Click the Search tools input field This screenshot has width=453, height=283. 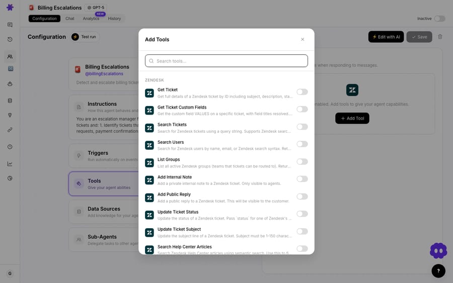tap(226, 61)
